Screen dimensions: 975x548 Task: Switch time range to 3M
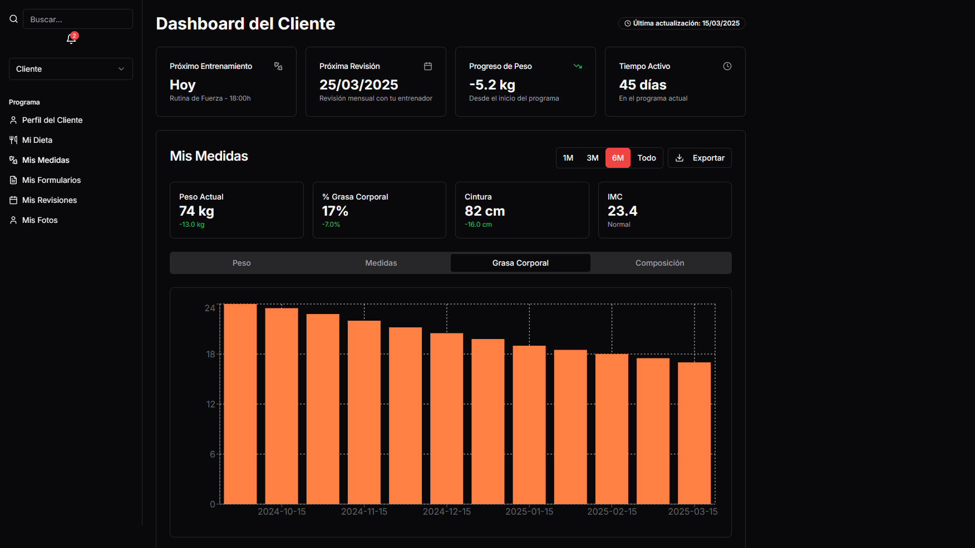point(592,158)
